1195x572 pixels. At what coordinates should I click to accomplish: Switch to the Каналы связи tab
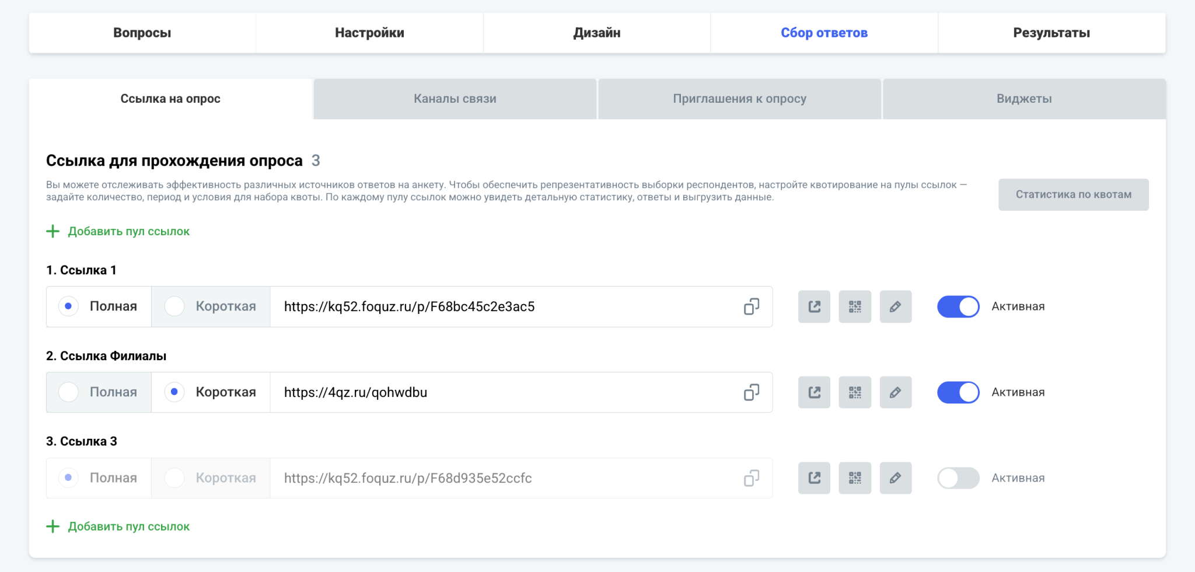coord(455,99)
